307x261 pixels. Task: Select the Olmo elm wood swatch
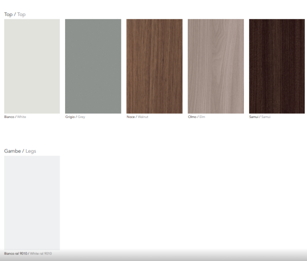[x=216, y=66]
